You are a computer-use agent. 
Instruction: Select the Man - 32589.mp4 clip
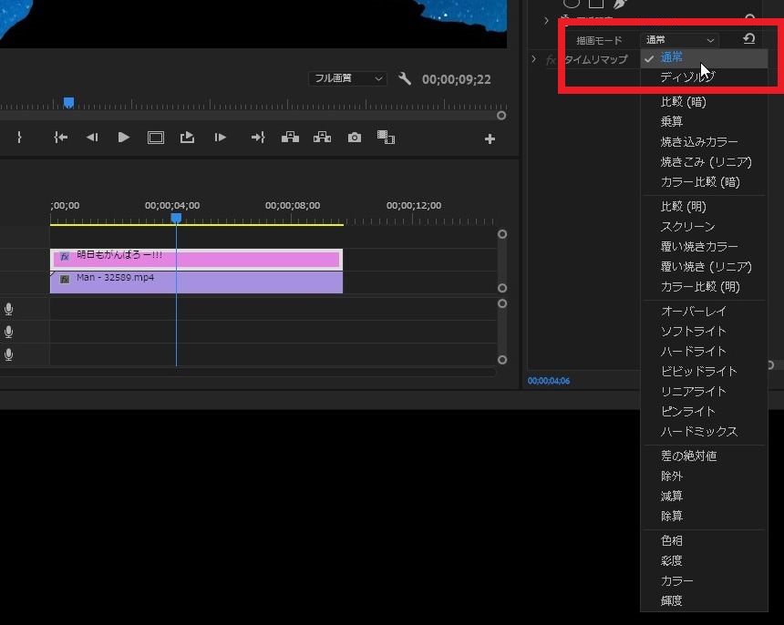point(196,282)
